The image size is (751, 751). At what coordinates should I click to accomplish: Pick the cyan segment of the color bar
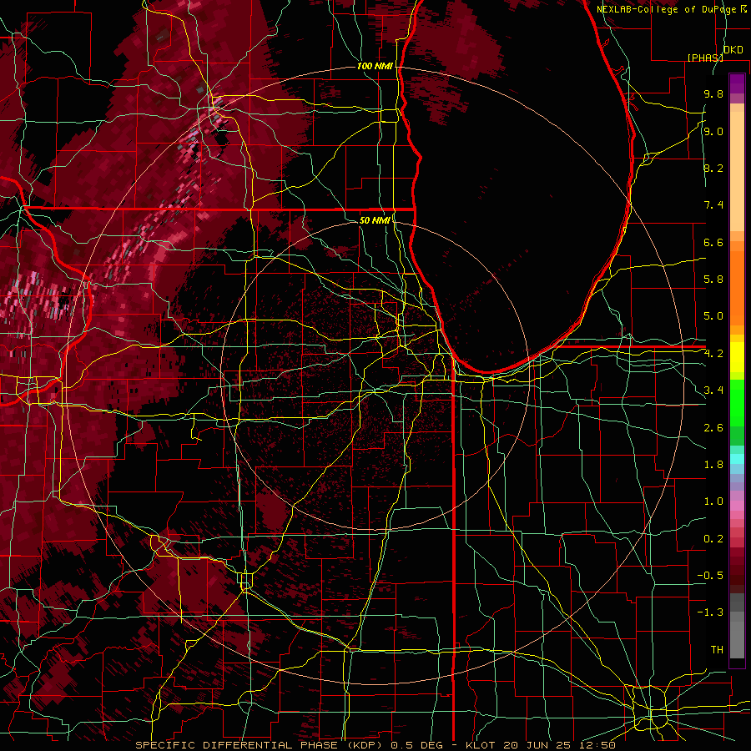click(x=737, y=459)
